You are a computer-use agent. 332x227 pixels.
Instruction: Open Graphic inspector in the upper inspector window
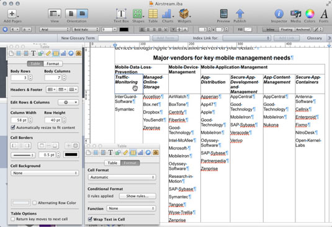[x=41, y=53]
